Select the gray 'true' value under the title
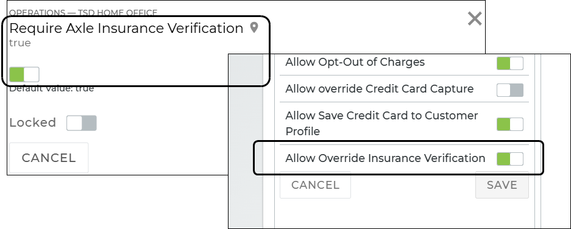 click(20, 43)
